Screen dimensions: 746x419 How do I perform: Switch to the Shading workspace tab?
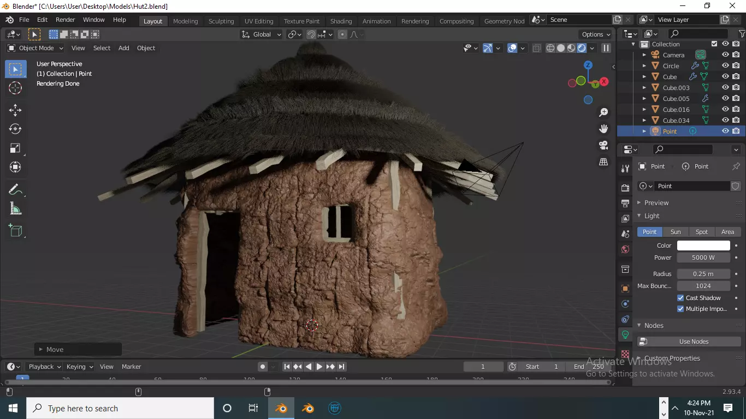[341, 21]
